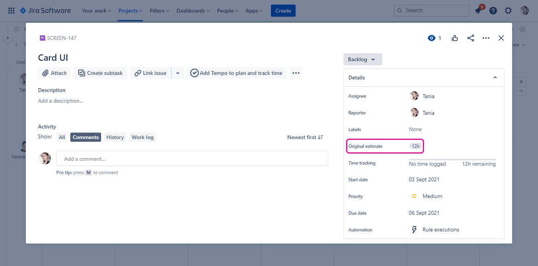This screenshot has width=538, height=266.
Task: Open the Projects menu
Action: 130,11
